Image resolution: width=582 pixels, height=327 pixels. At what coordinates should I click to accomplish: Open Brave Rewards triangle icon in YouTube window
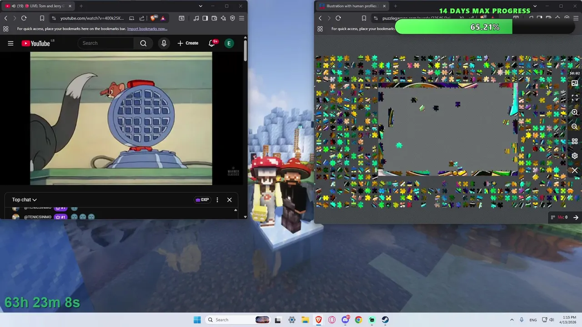tap(163, 18)
